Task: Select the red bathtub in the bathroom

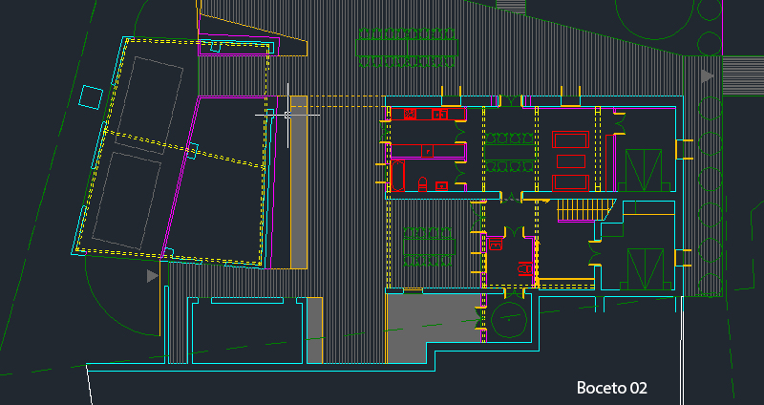Action: pyautogui.click(x=397, y=177)
